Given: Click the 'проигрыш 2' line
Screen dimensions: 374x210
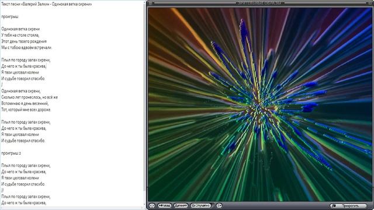Looking at the screenshot, I should [11, 153].
